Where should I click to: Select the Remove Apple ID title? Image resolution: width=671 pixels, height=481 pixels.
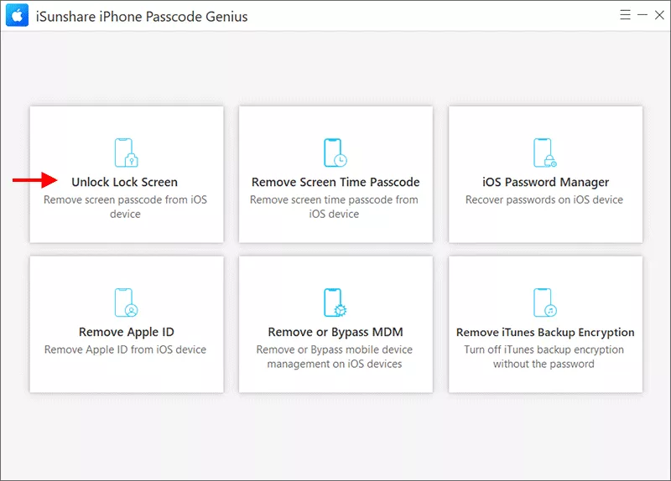(126, 332)
